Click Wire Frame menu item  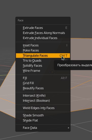43,71
